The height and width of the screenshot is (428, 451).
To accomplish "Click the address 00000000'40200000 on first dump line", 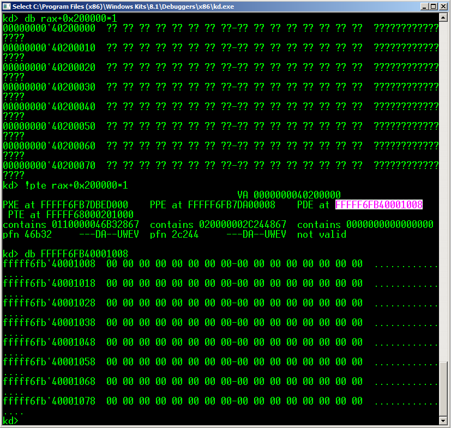I will (x=49, y=28).
